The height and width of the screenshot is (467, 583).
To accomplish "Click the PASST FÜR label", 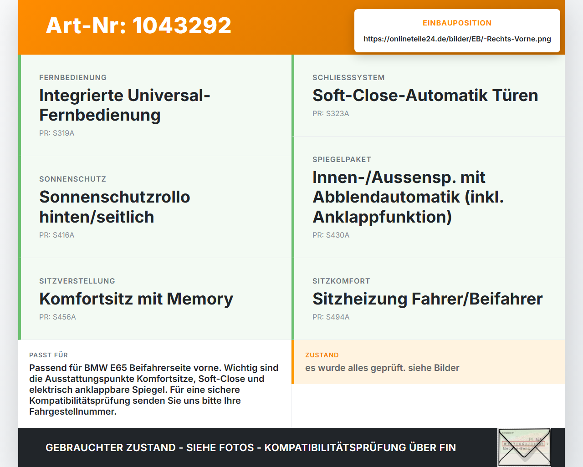I will [48, 355].
